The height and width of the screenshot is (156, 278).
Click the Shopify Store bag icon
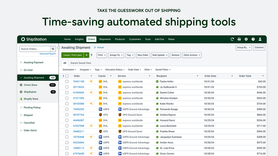point(21,99)
